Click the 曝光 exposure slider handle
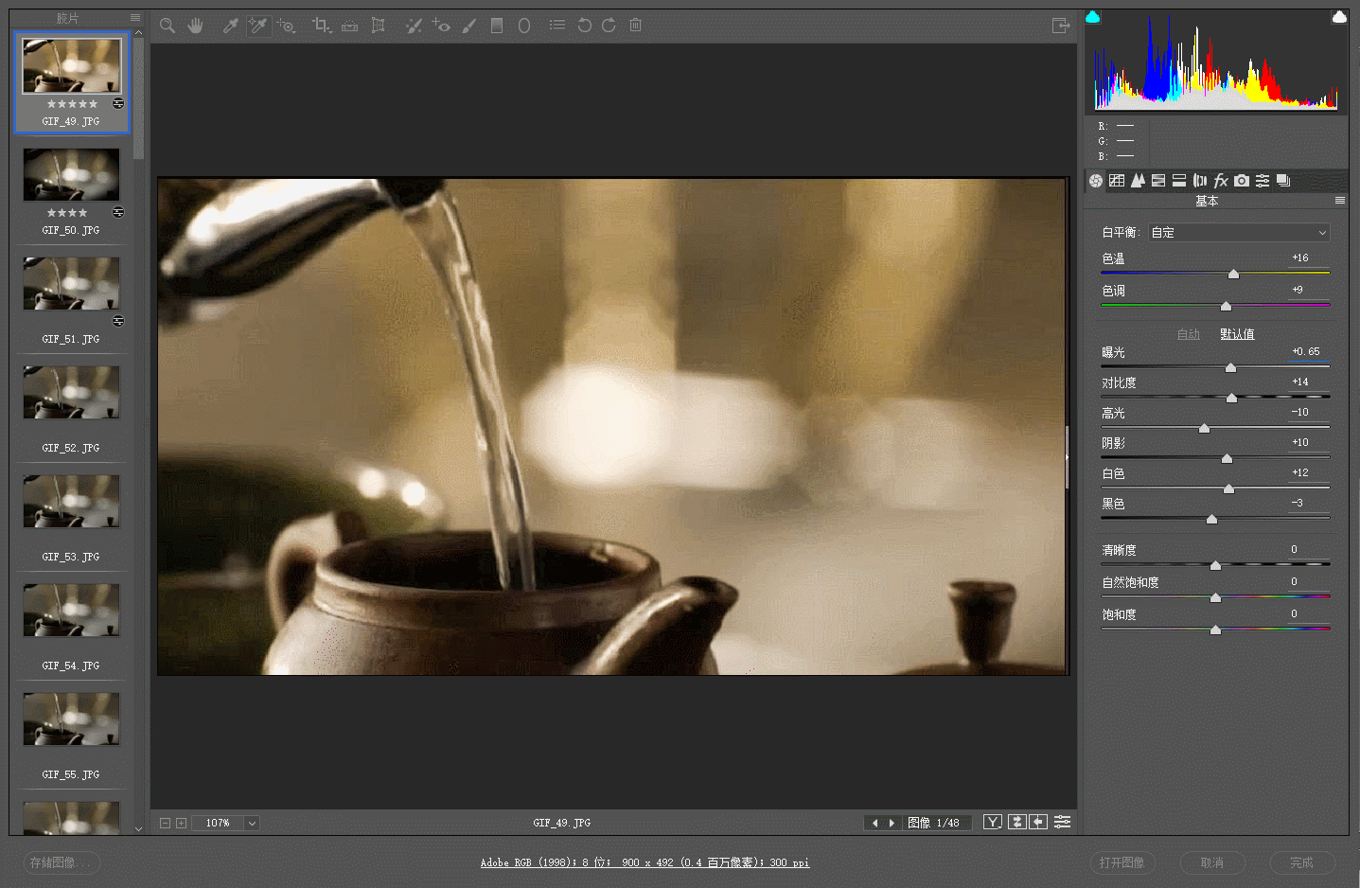Image resolution: width=1360 pixels, height=888 pixels. [x=1230, y=367]
